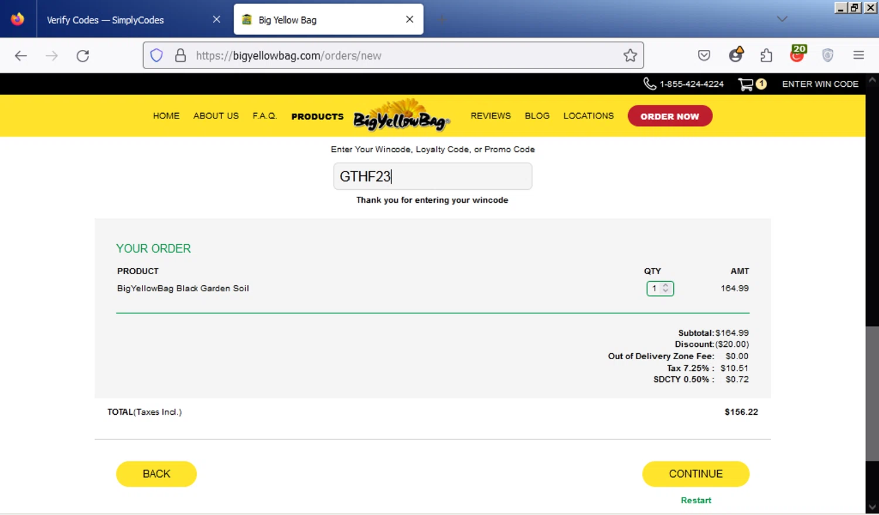The height and width of the screenshot is (515, 879).
Task: Open the Firefox account avatar icon
Action: click(735, 55)
